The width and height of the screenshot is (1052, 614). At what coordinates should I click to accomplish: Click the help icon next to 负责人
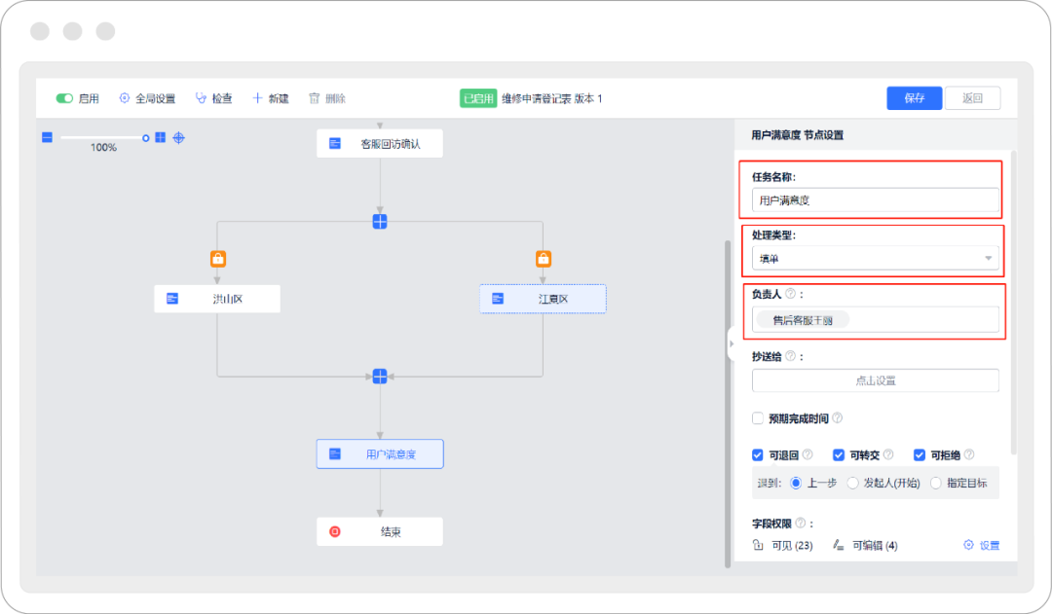(x=791, y=293)
